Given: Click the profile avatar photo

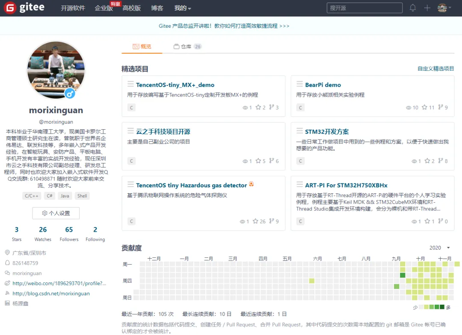Looking at the screenshot, I should (56, 70).
